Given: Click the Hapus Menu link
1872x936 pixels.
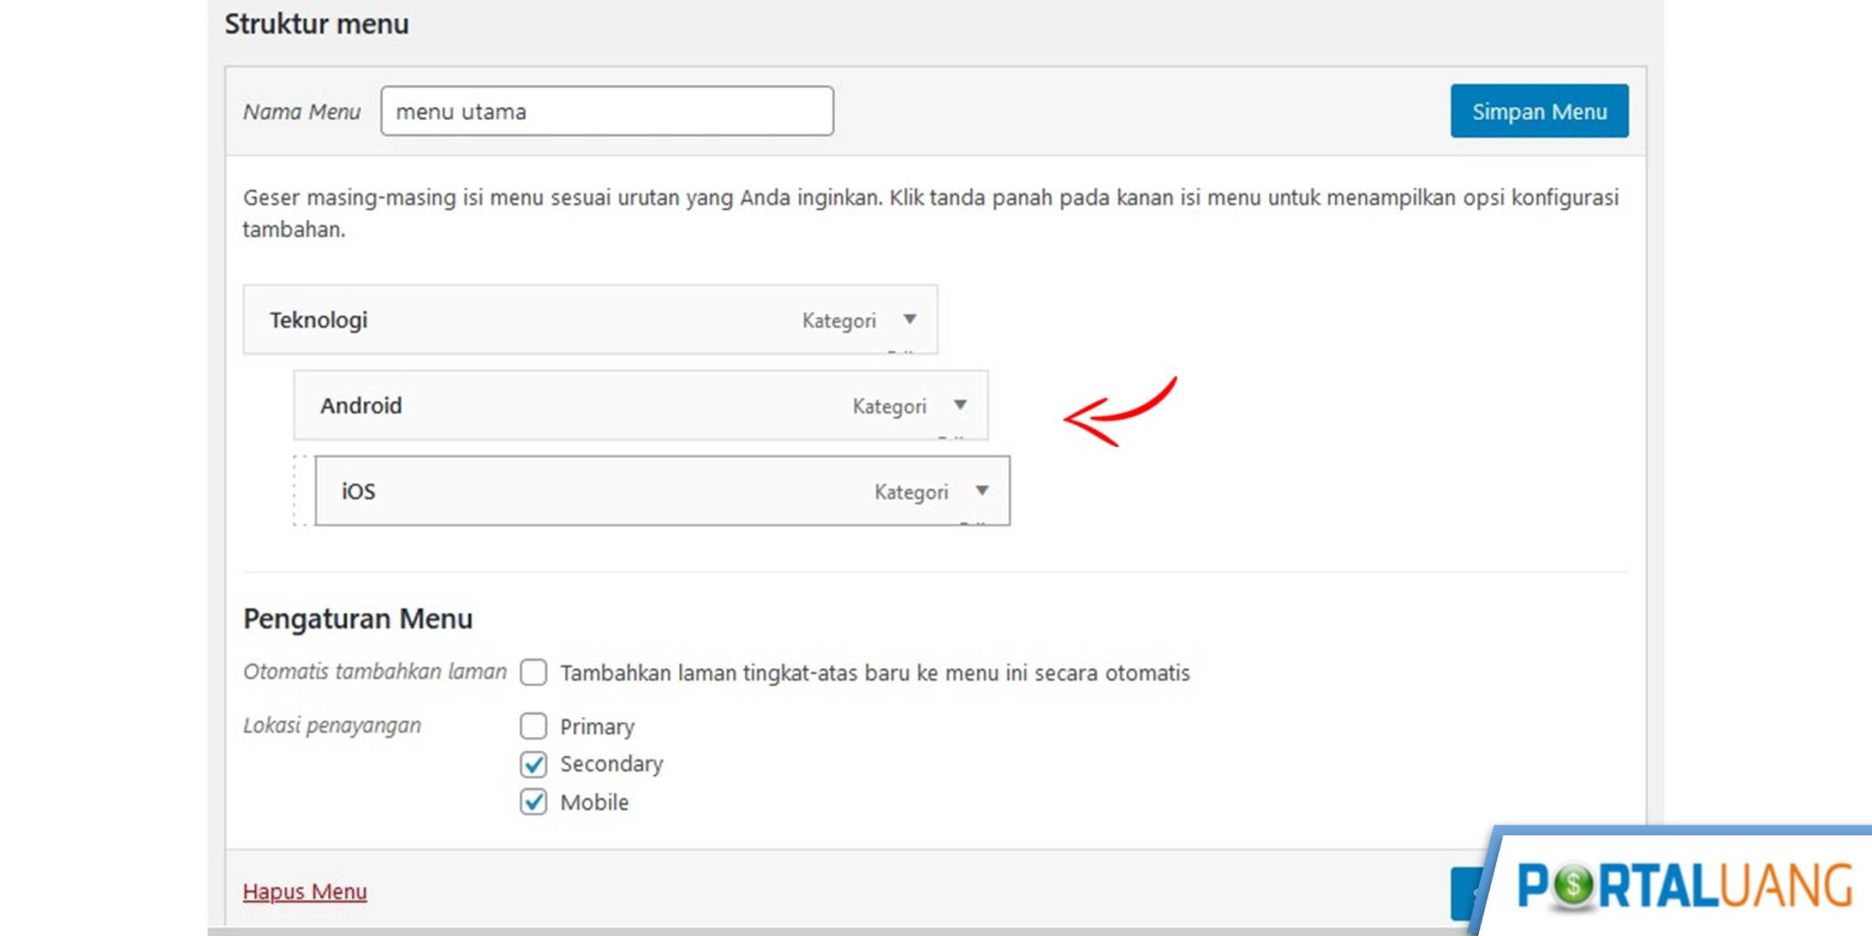Looking at the screenshot, I should click(304, 891).
